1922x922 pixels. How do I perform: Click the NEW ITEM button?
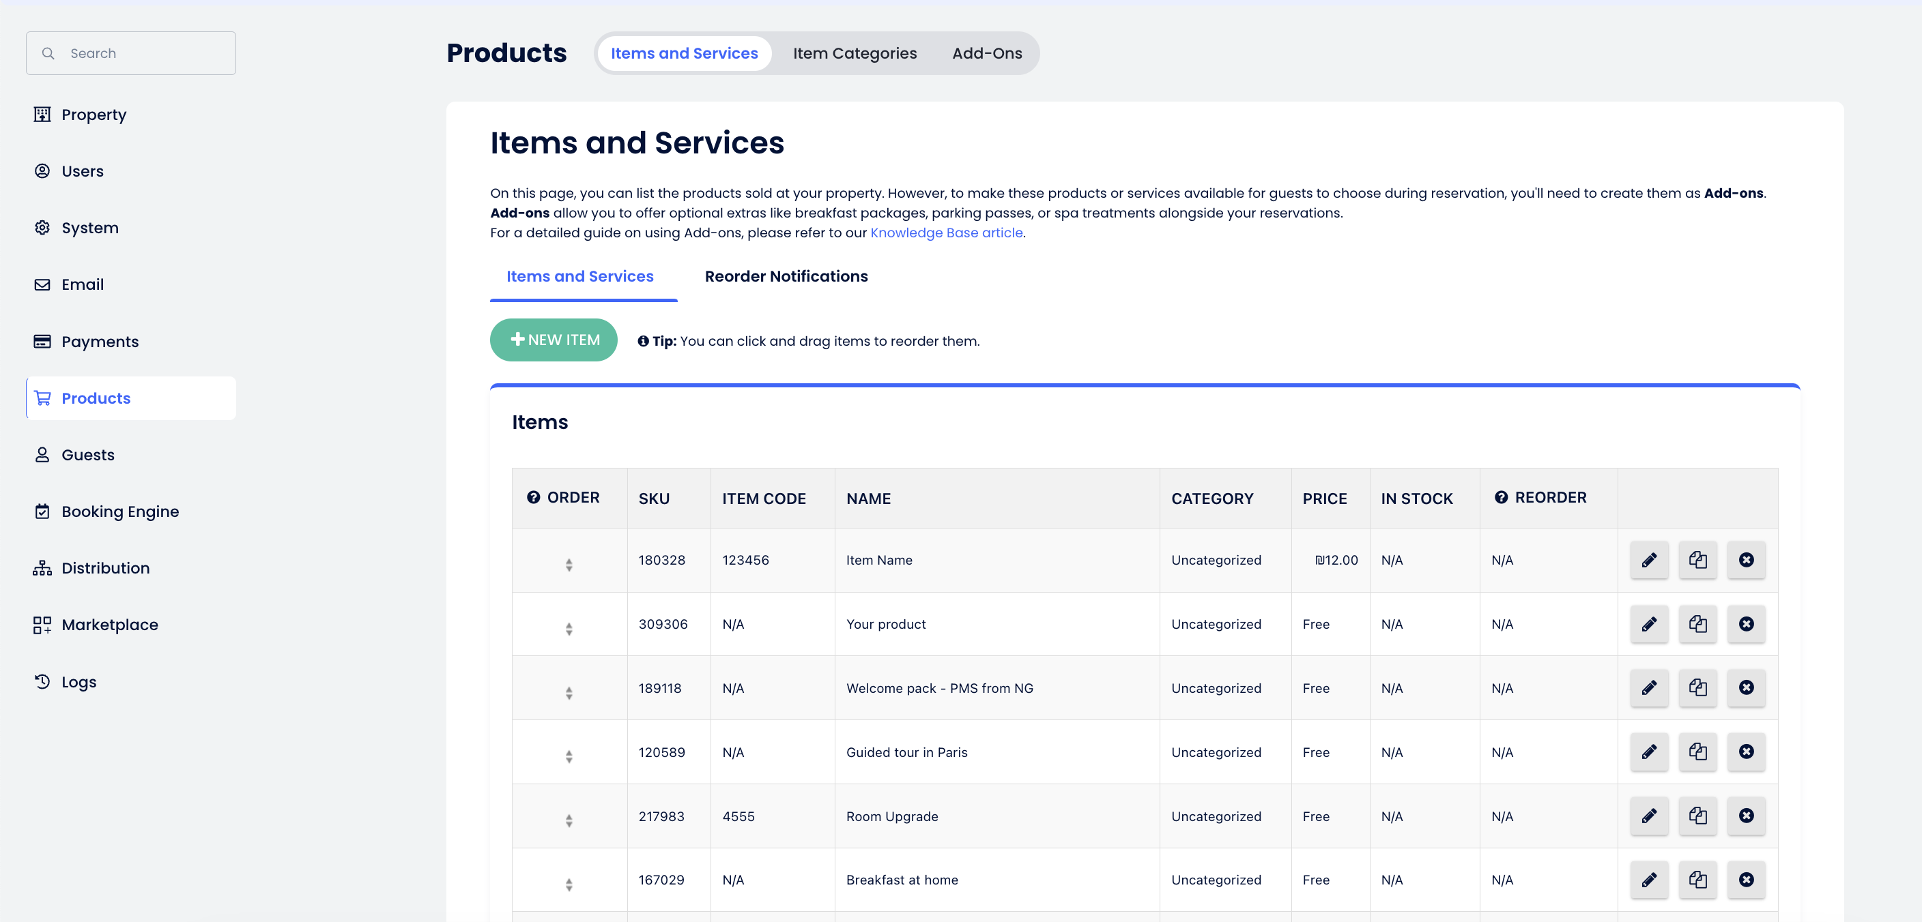554,340
